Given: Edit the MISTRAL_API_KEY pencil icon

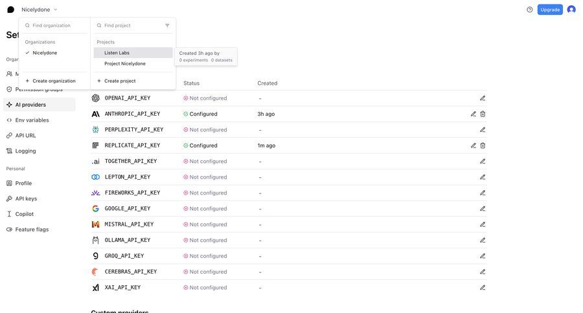Looking at the screenshot, I should [483, 224].
